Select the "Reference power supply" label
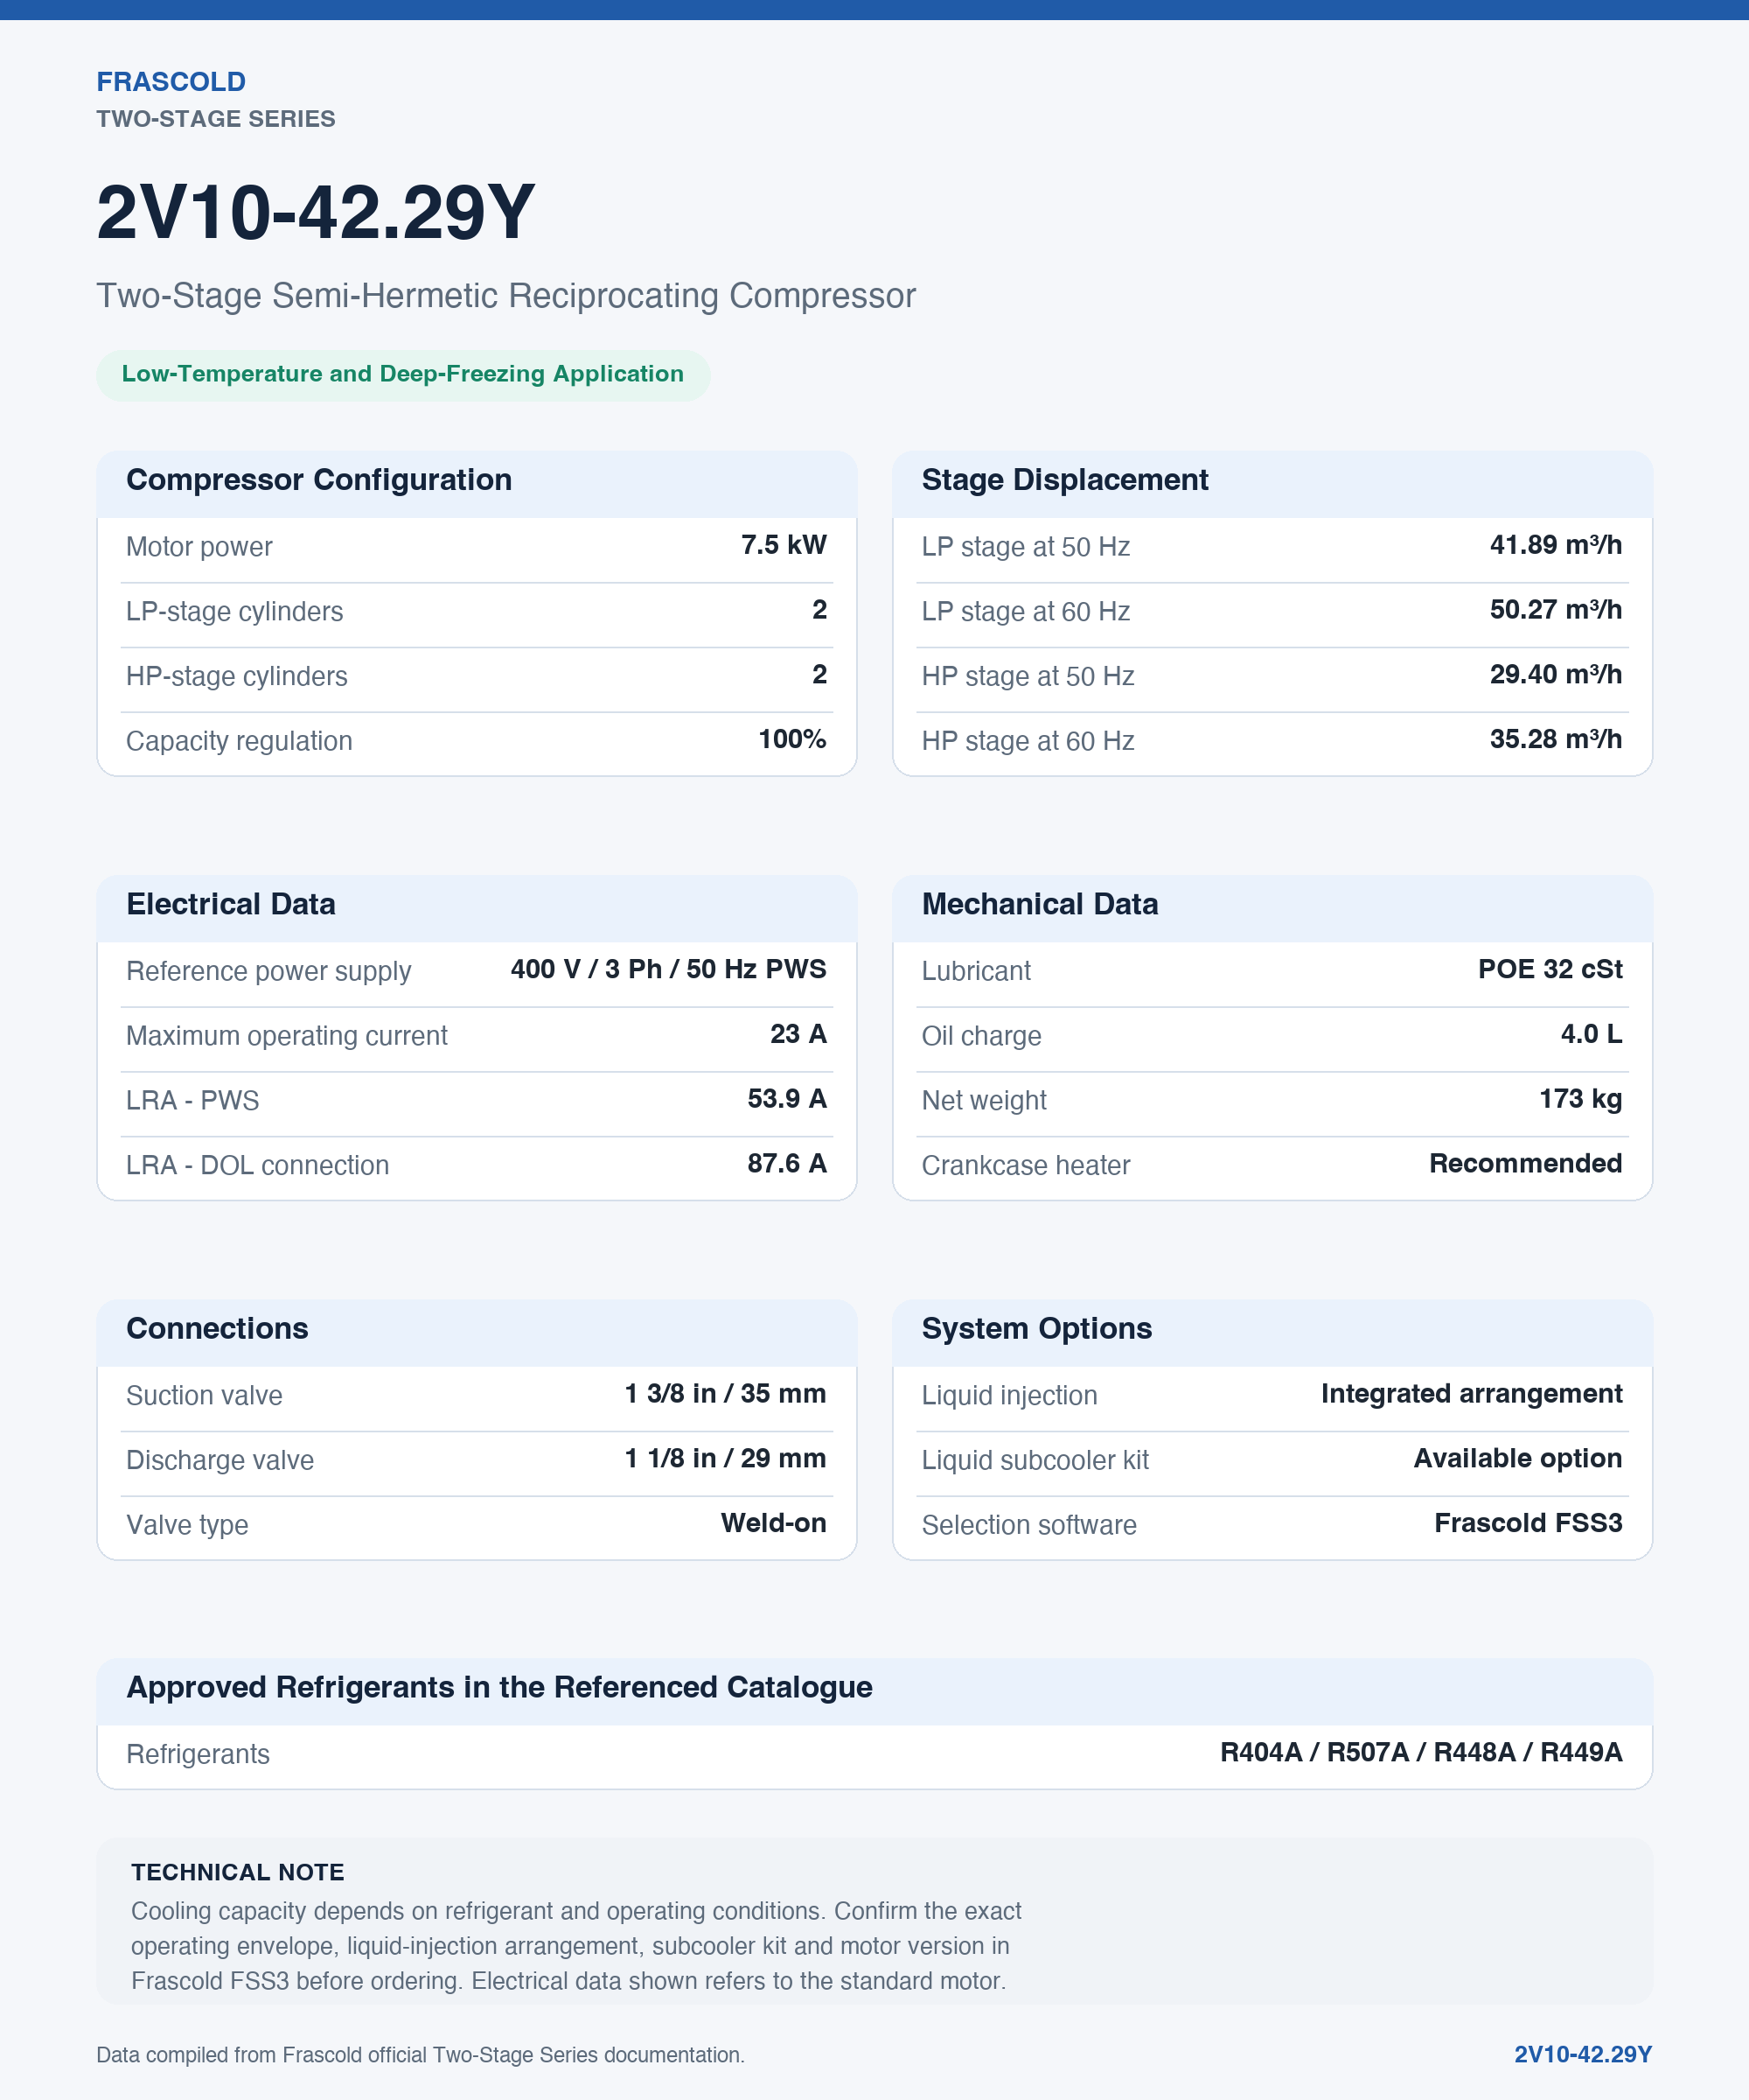Viewport: 1749px width, 2100px height. pyautogui.click(x=268, y=971)
